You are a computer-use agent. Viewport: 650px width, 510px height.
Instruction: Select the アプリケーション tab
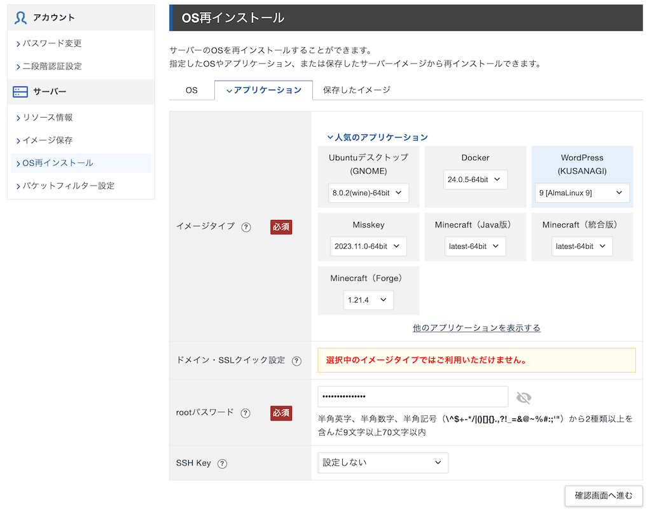click(264, 90)
